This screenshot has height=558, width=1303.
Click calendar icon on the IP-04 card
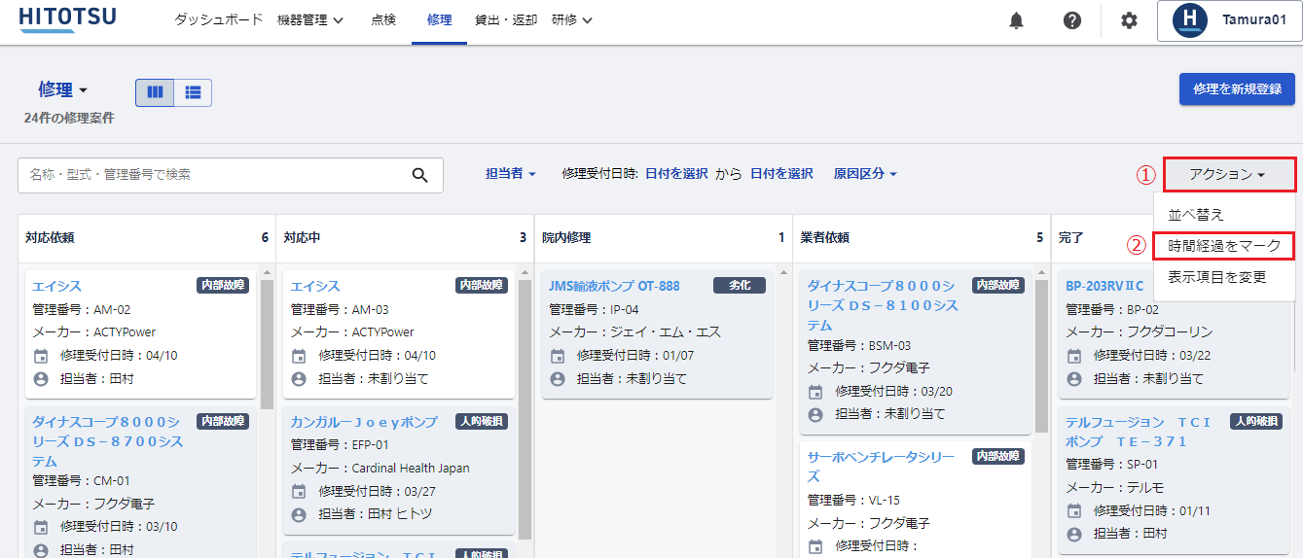pyautogui.click(x=558, y=356)
